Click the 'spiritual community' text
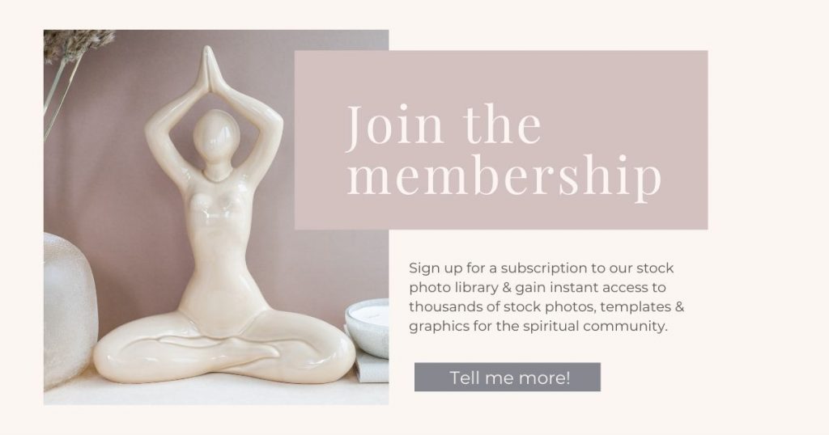The height and width of the screenshot is (435, 829). click(595, 327)
